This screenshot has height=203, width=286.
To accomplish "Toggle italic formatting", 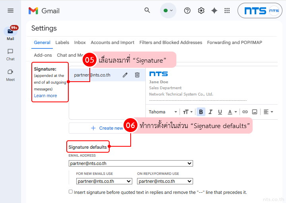I will 211,112.
